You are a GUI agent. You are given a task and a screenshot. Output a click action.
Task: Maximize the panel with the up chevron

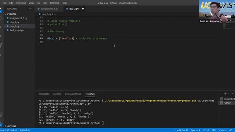click(x=232, y=94)
